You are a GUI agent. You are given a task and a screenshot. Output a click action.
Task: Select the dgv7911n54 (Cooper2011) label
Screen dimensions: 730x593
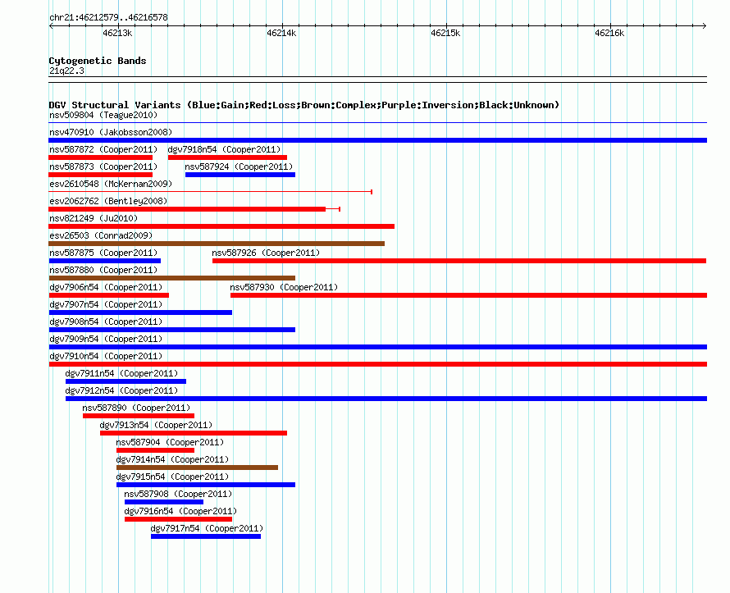(121, 373)
